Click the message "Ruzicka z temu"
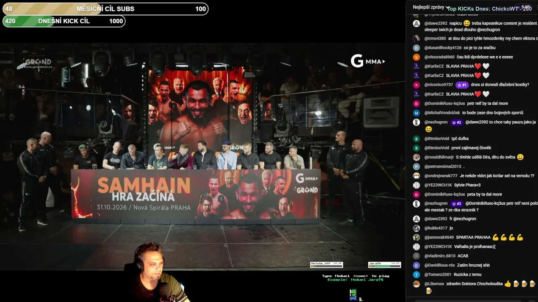The width and height of the screenshot is (538, 302). point(467,275)
